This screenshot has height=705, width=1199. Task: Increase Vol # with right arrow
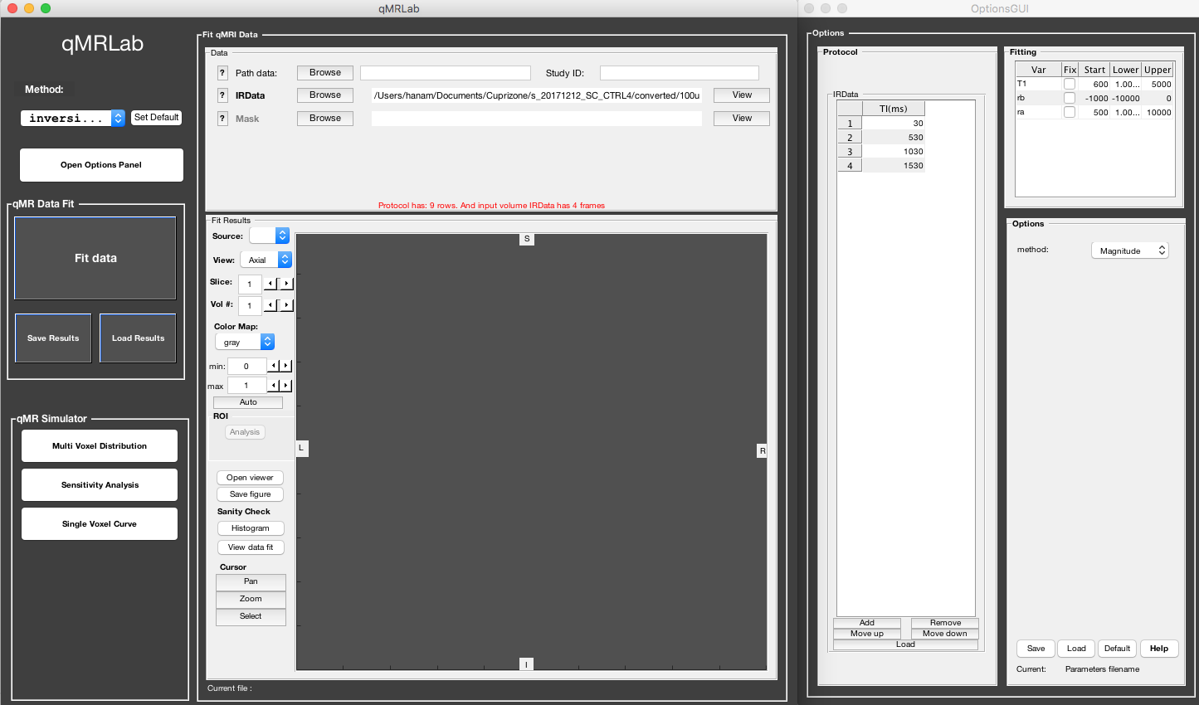[x=286, y=305]
